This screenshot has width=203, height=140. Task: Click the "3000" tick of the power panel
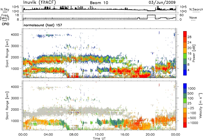15,46
